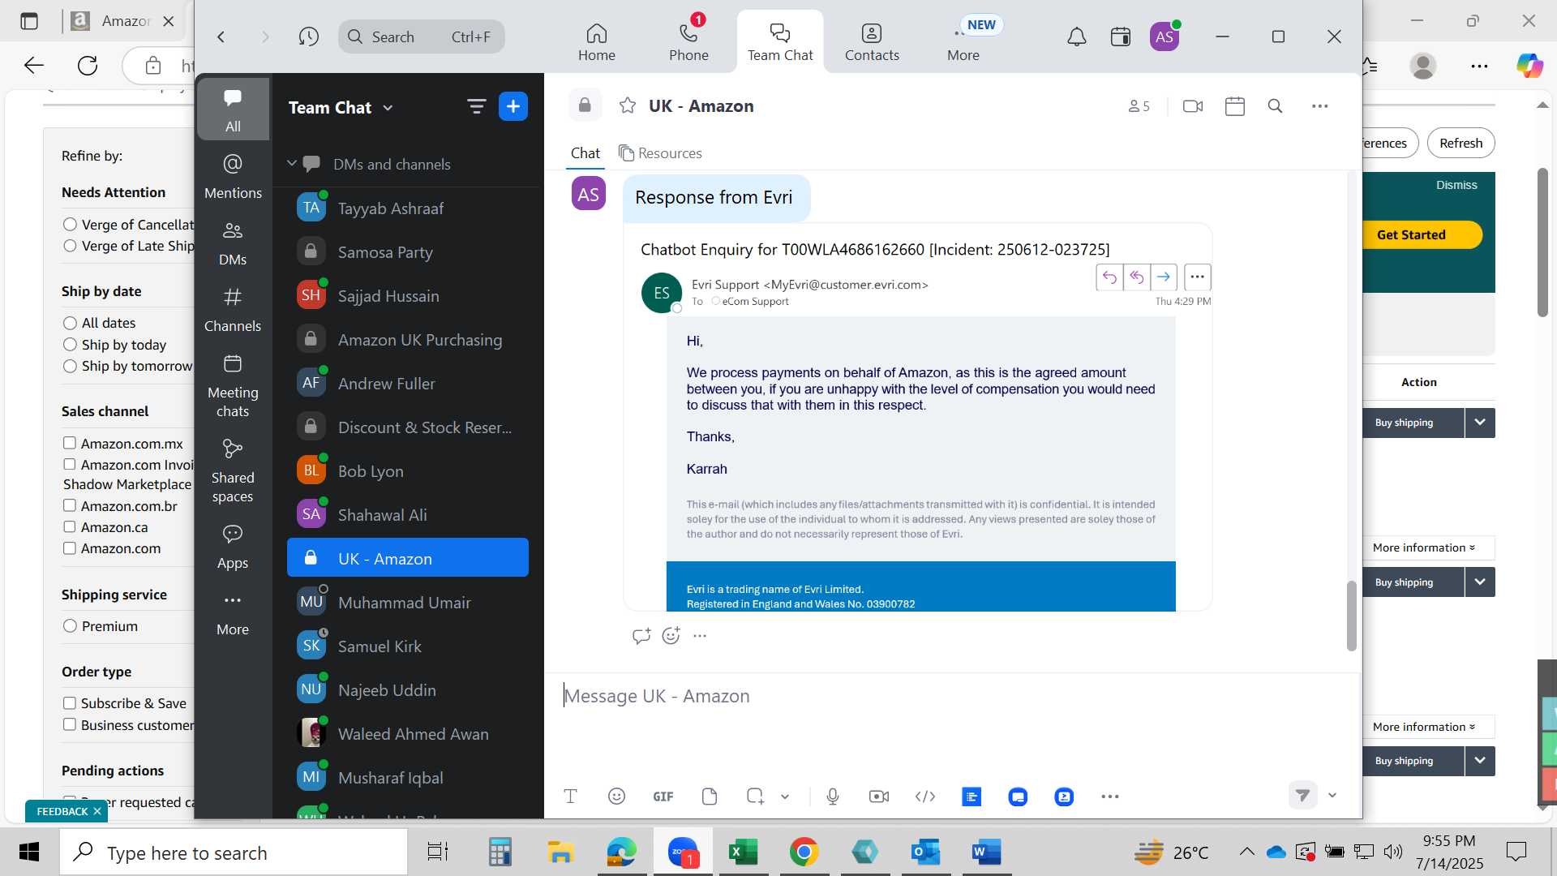1557x876 pixels.
Task: Open more composer options ellipsis
Action: point(1110,797)
